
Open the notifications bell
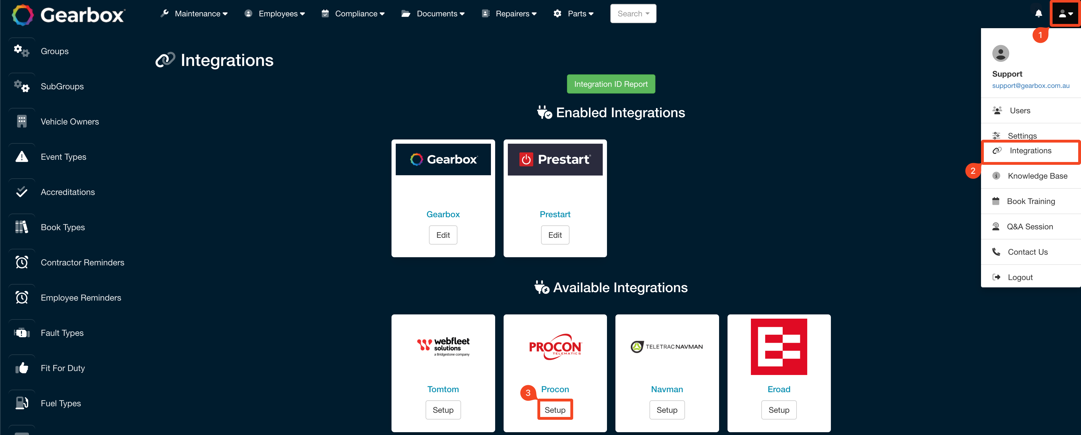[1039, 14]
